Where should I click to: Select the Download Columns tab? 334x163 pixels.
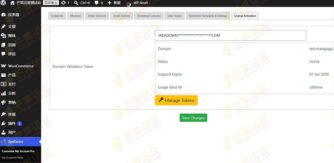click(149, 16)
